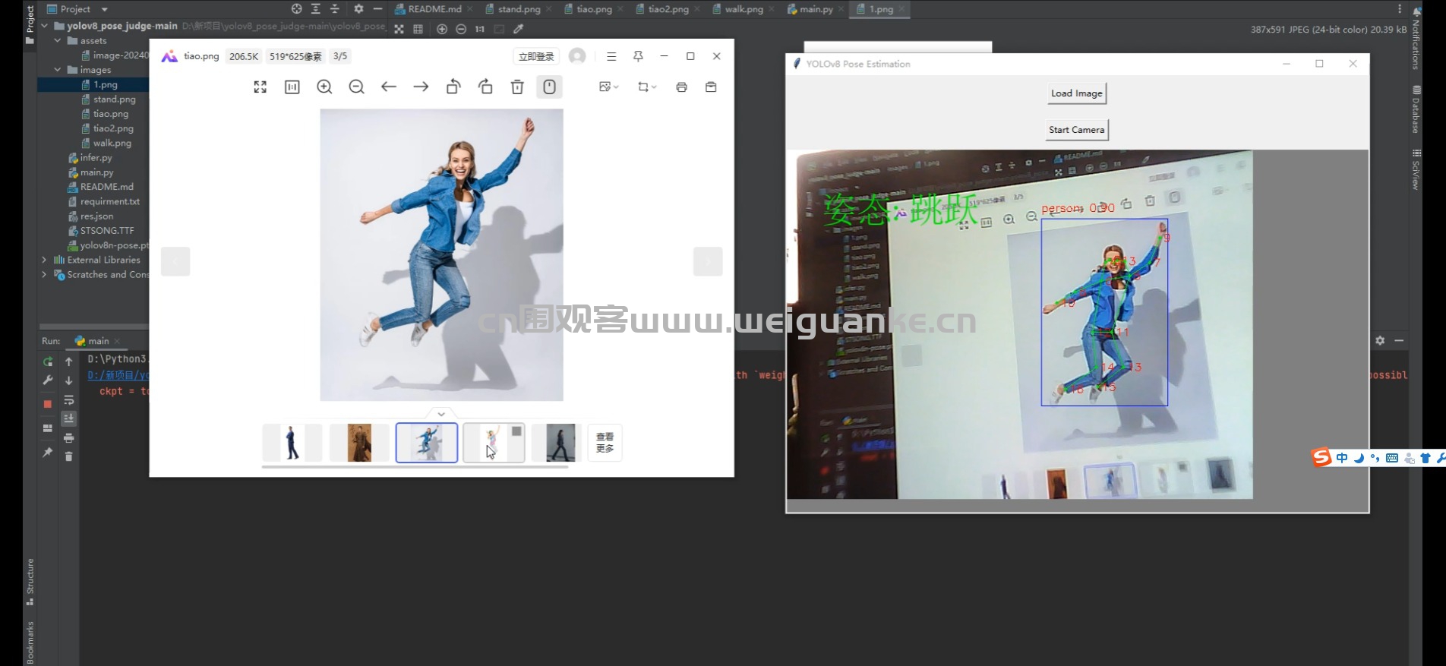
Task: Open the crop tool dropdown in viewer toolbar
Action: click(x=647, y=87)
